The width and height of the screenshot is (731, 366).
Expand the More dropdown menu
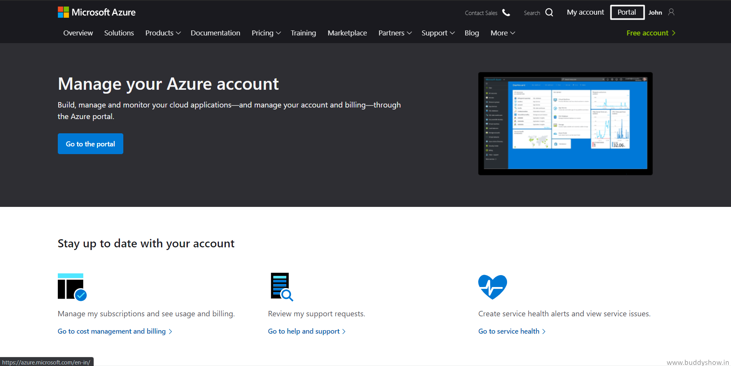point(503,33)
